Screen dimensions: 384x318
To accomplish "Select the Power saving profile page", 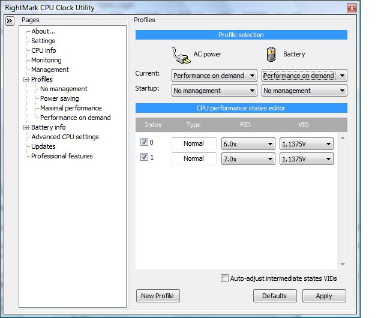I will [59, 98].
